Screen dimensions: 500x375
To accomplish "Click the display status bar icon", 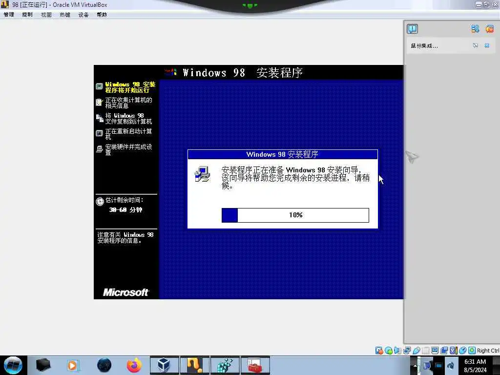I will click(x=435, y=351).
